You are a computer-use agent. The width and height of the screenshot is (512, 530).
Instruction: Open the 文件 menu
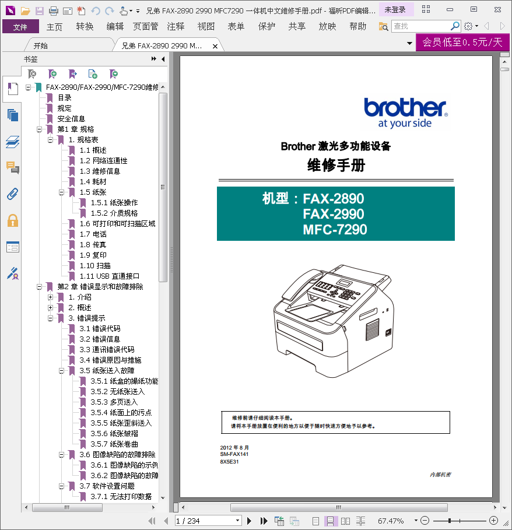(x=20, y=26)
